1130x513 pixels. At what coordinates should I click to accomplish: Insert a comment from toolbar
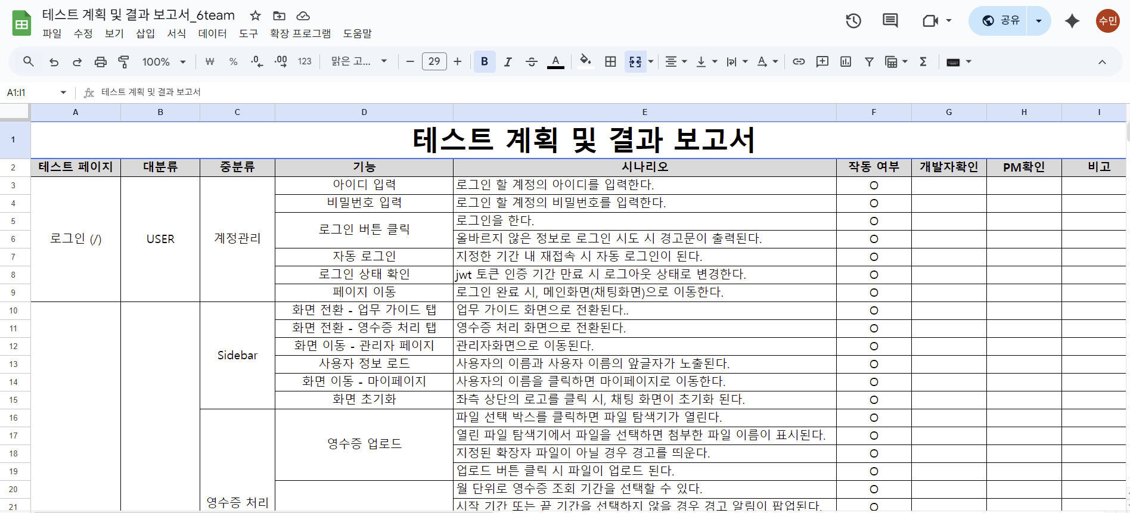pyautogui.click(x=822, y=61)
